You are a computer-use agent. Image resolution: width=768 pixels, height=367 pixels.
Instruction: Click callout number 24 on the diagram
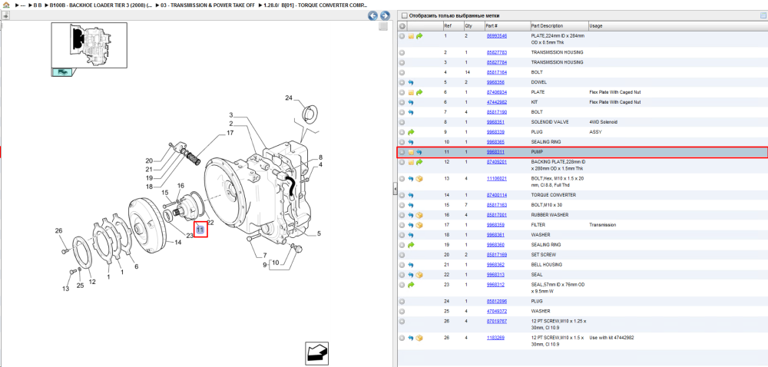point(289,98)
